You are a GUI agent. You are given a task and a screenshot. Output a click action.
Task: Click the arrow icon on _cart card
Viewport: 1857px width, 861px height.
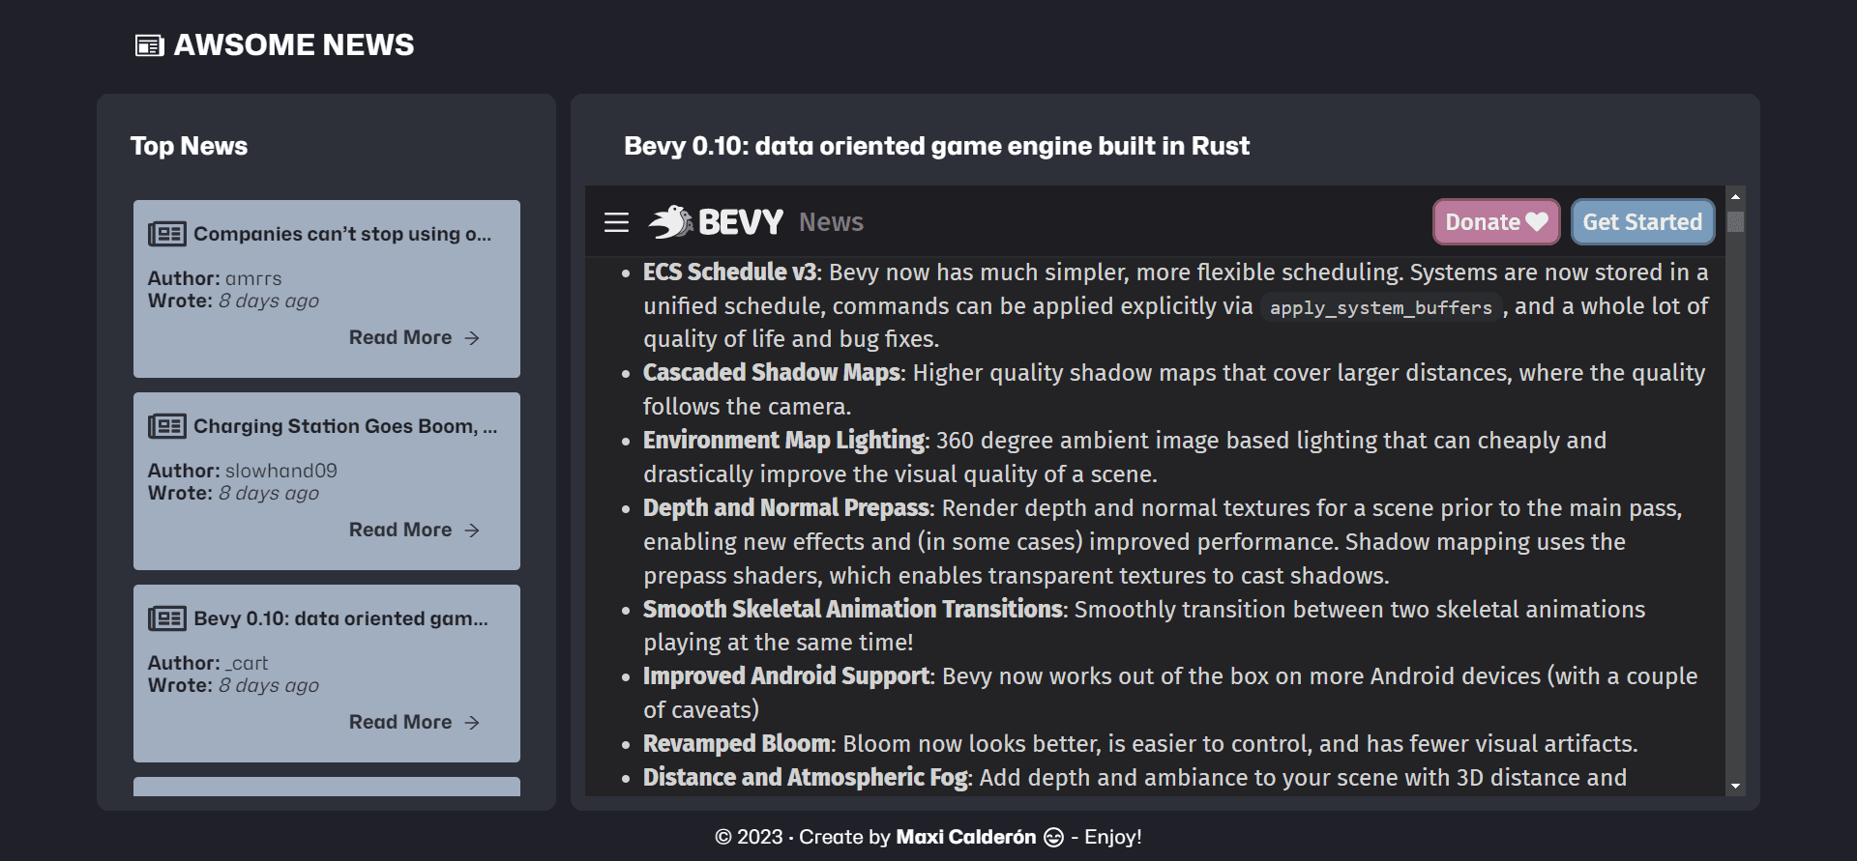472,723
